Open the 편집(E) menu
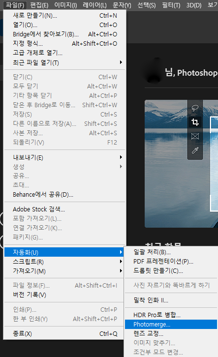This screenshot has width=218, height=357. 39,5
